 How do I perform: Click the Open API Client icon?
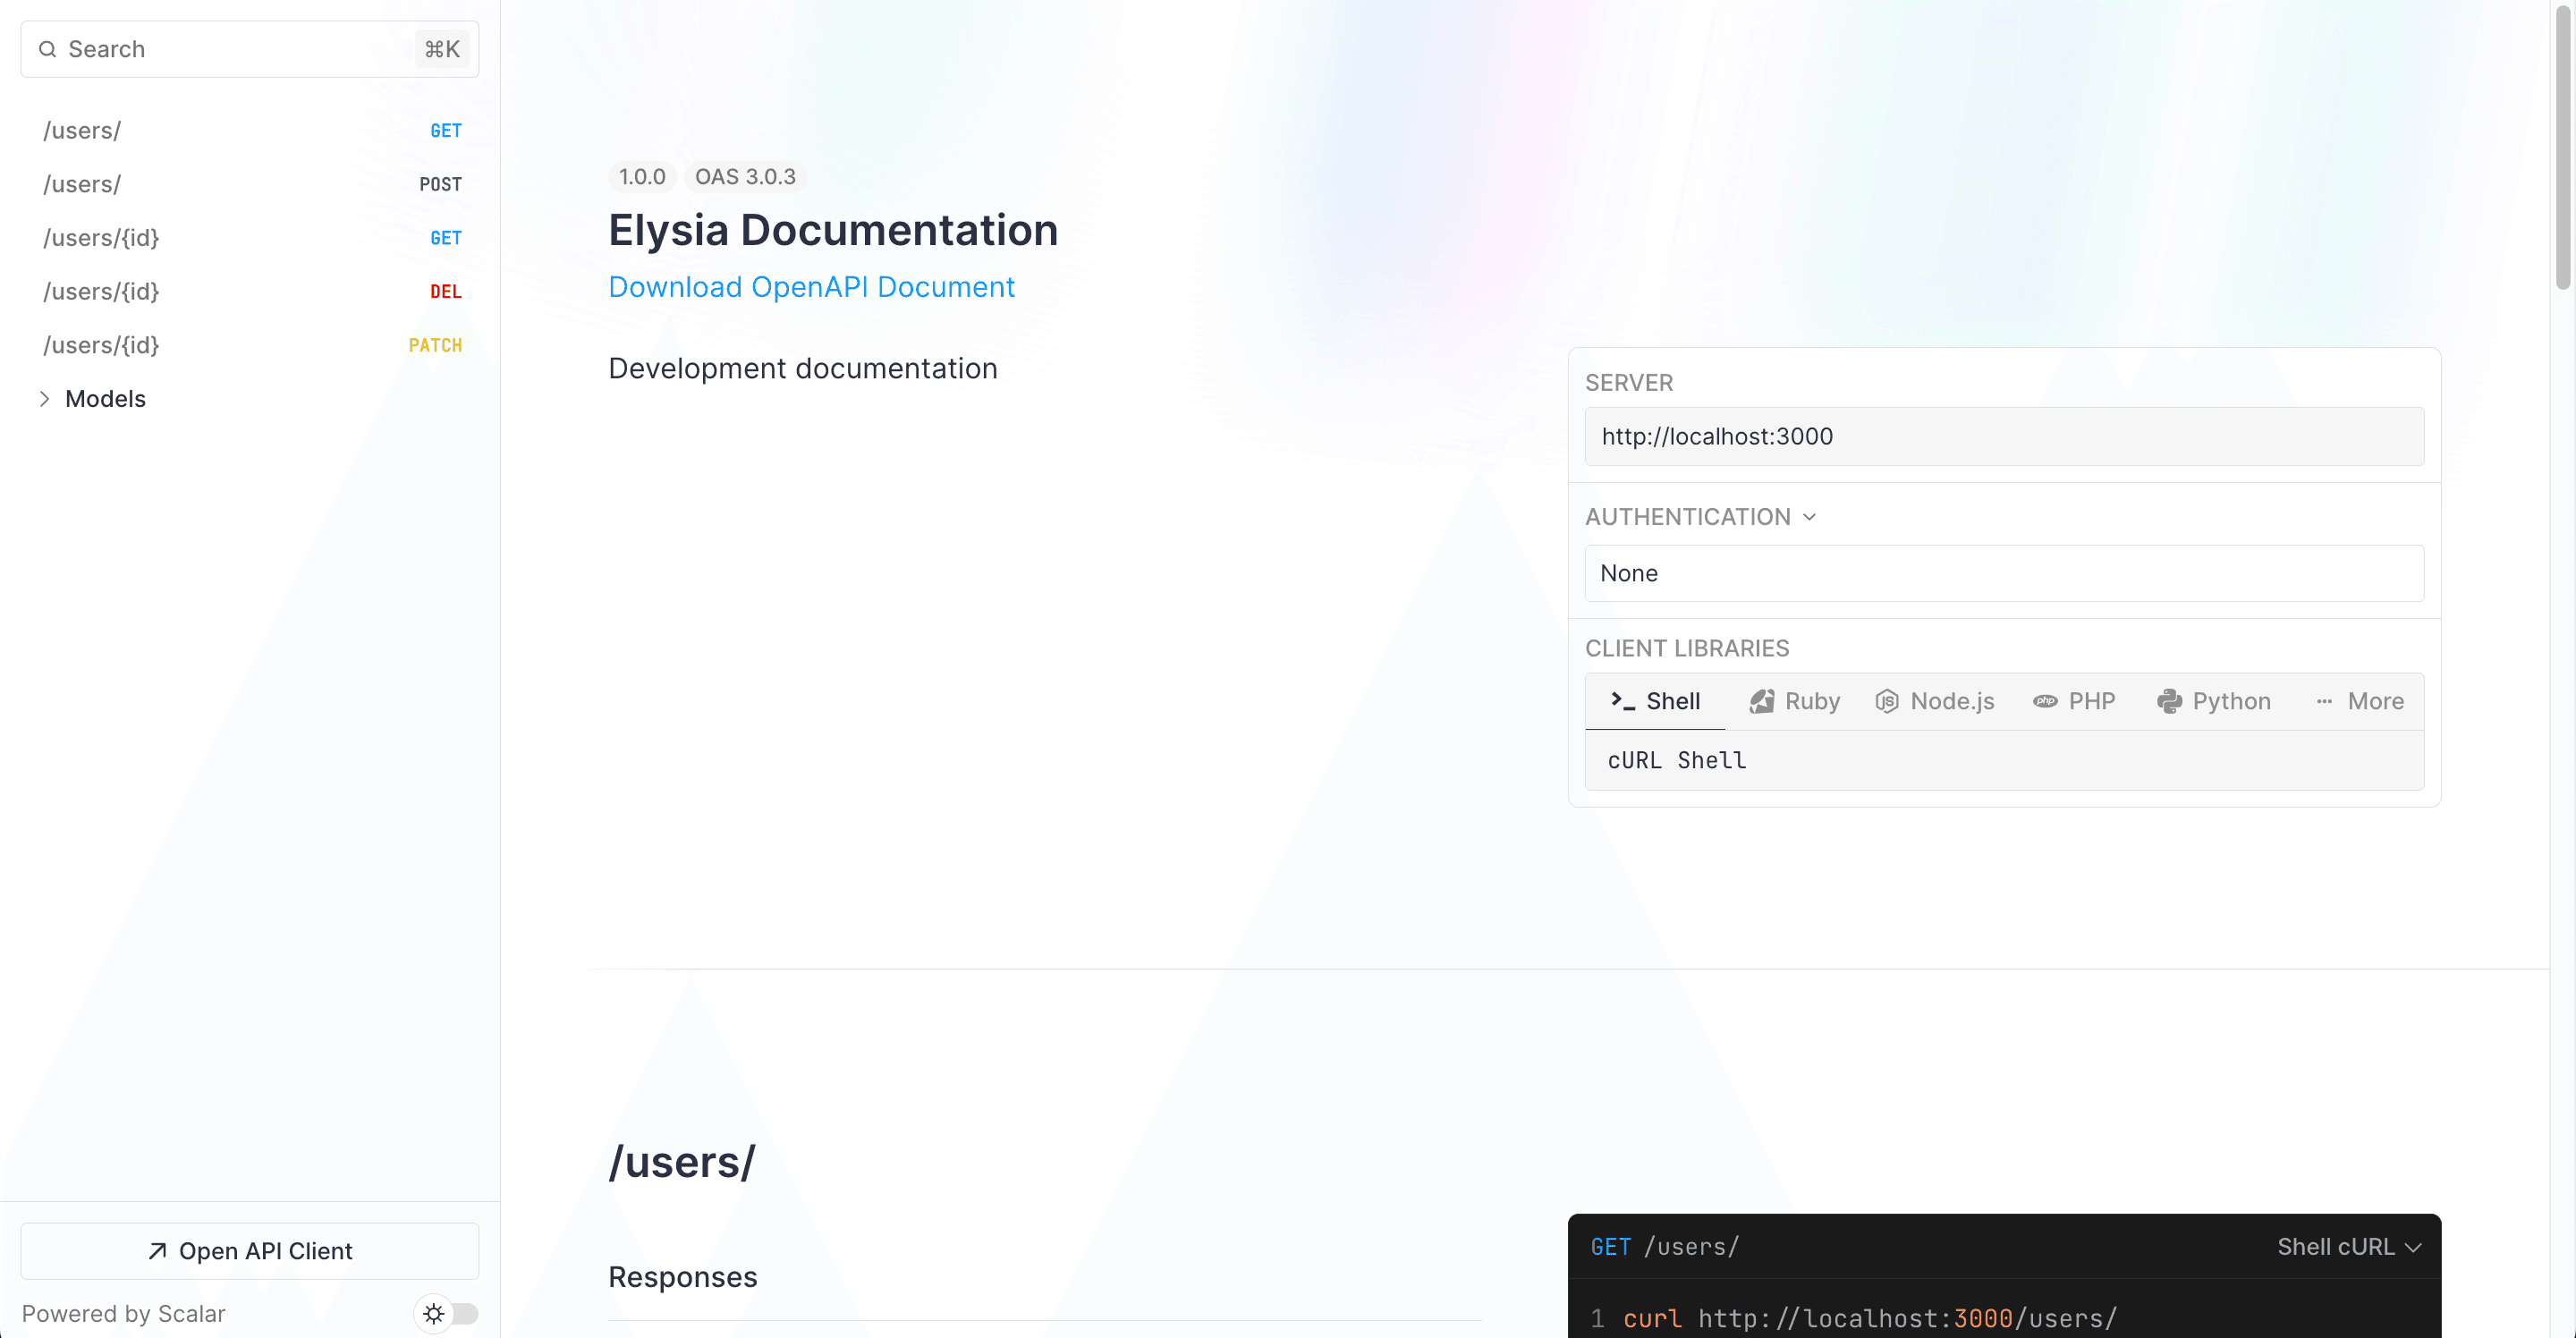click(x=157, y=1251)
